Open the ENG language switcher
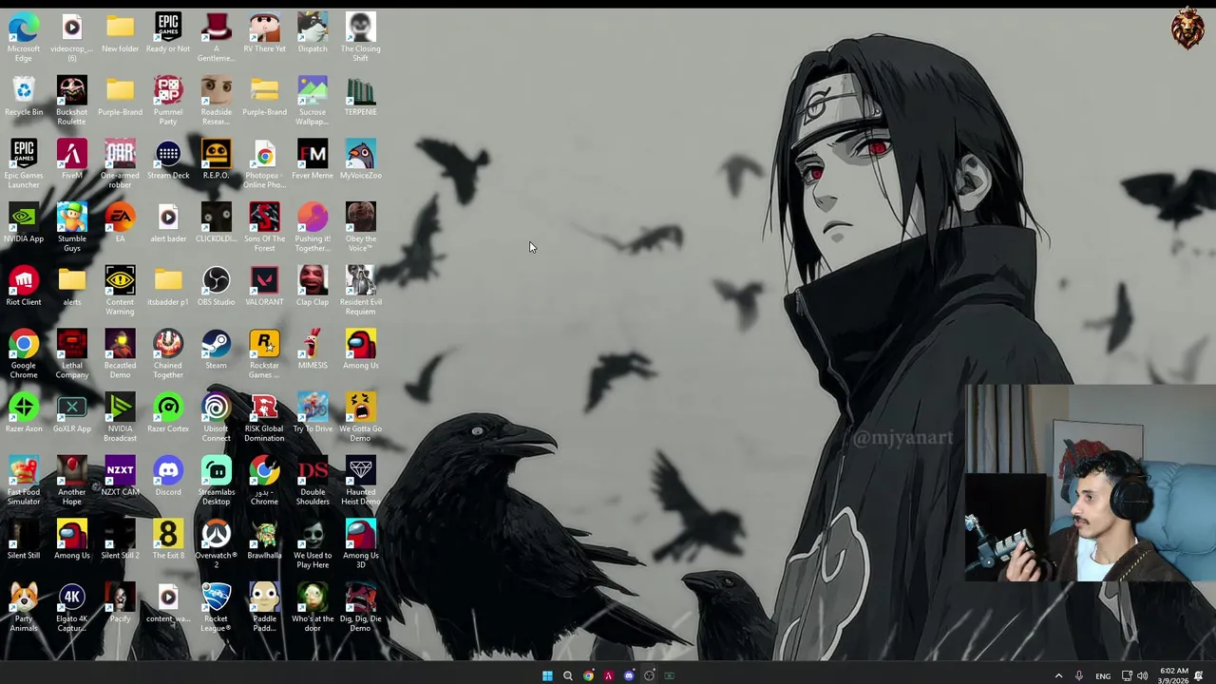This screenshot has width=1216, height=684. (x=1103, y=675)
